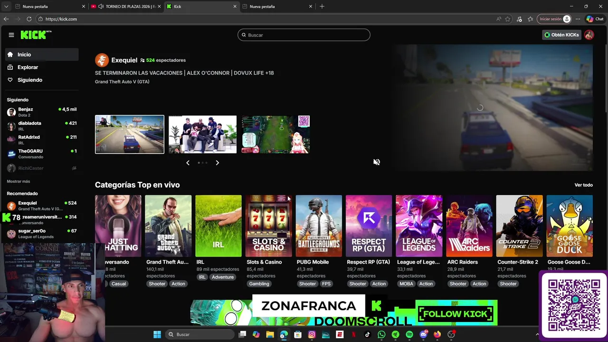Image resolution: width=608 pixels, height=342 pixels.
Task: Open the Slots & Casino category card
Action: [268, 226]
